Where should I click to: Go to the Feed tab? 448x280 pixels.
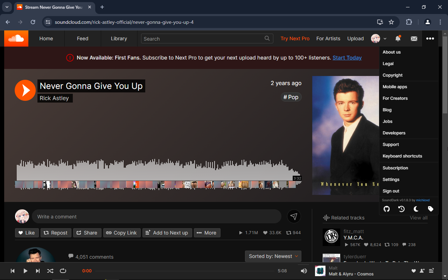tap(83, 38)
